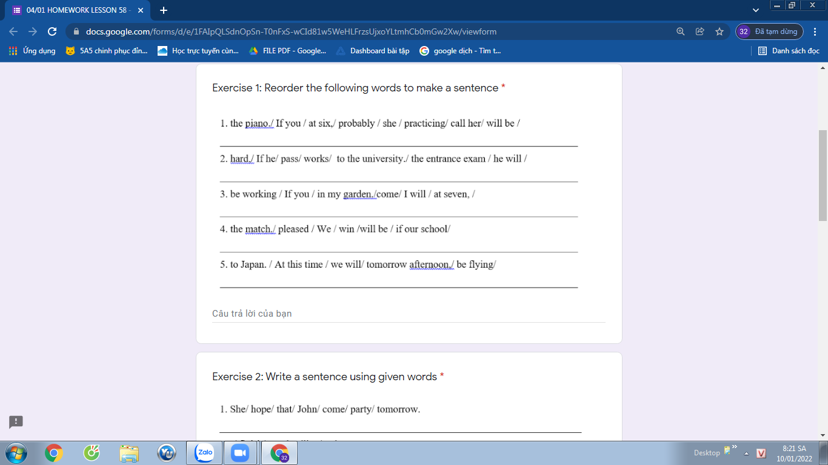This screenshot has height=465, width=828.
Task: Click sentence 5 starting 'to Japan. / At this time'
Action: (x=358, y=265)
